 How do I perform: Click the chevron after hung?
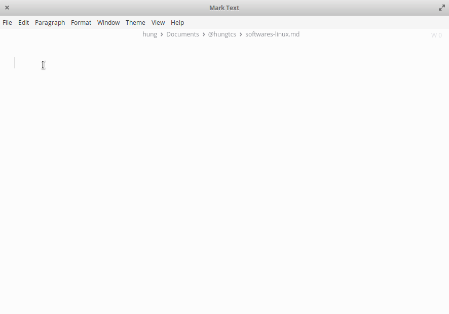[x=162, y=34]
